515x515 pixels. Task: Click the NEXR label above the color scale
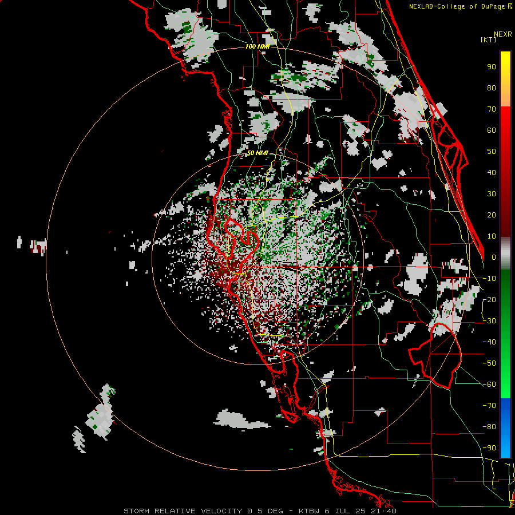point(503,34)
